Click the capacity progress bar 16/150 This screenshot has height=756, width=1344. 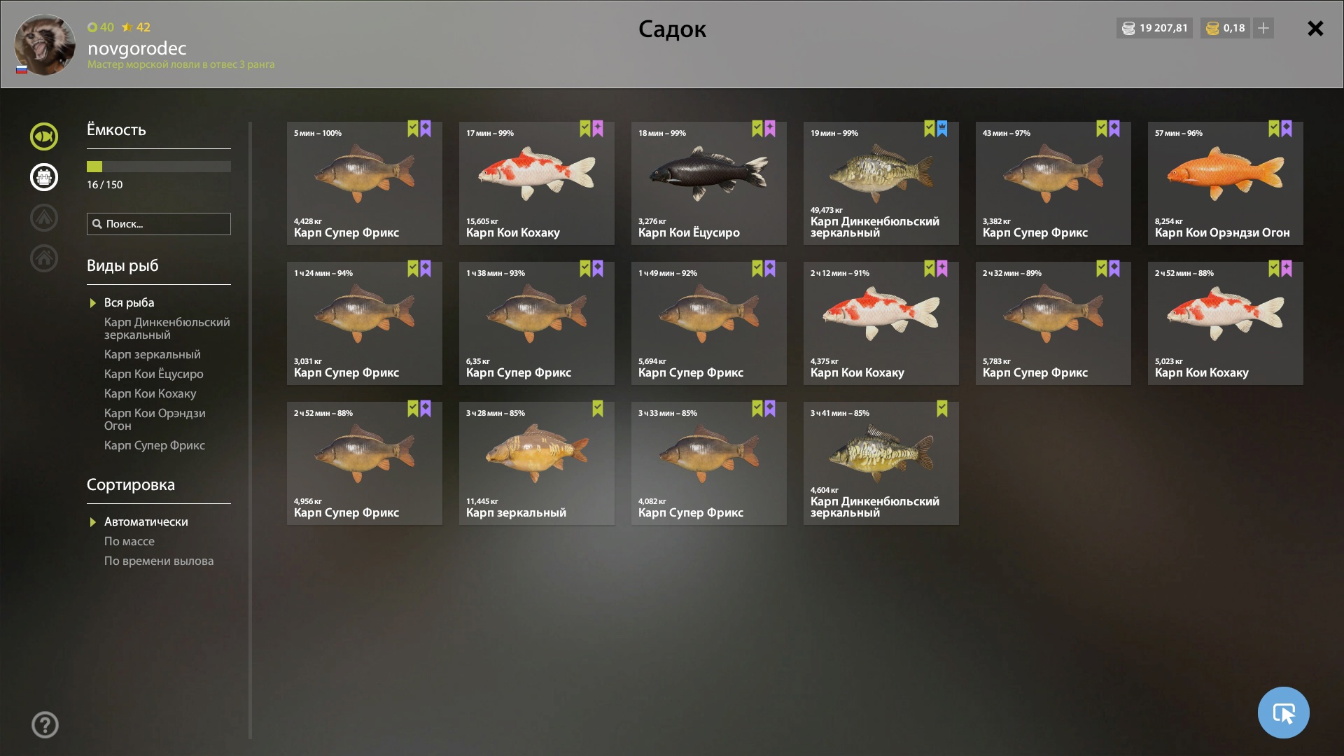coord(159,167)
